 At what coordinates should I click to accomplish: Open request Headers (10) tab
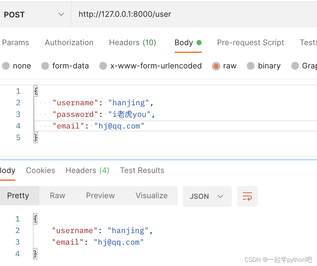point(132,43)
